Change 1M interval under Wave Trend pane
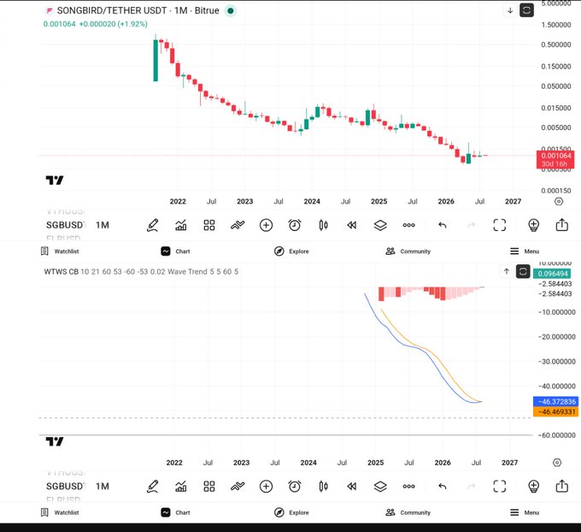Screen dimensions: 581x532 (x=103, y=487)
